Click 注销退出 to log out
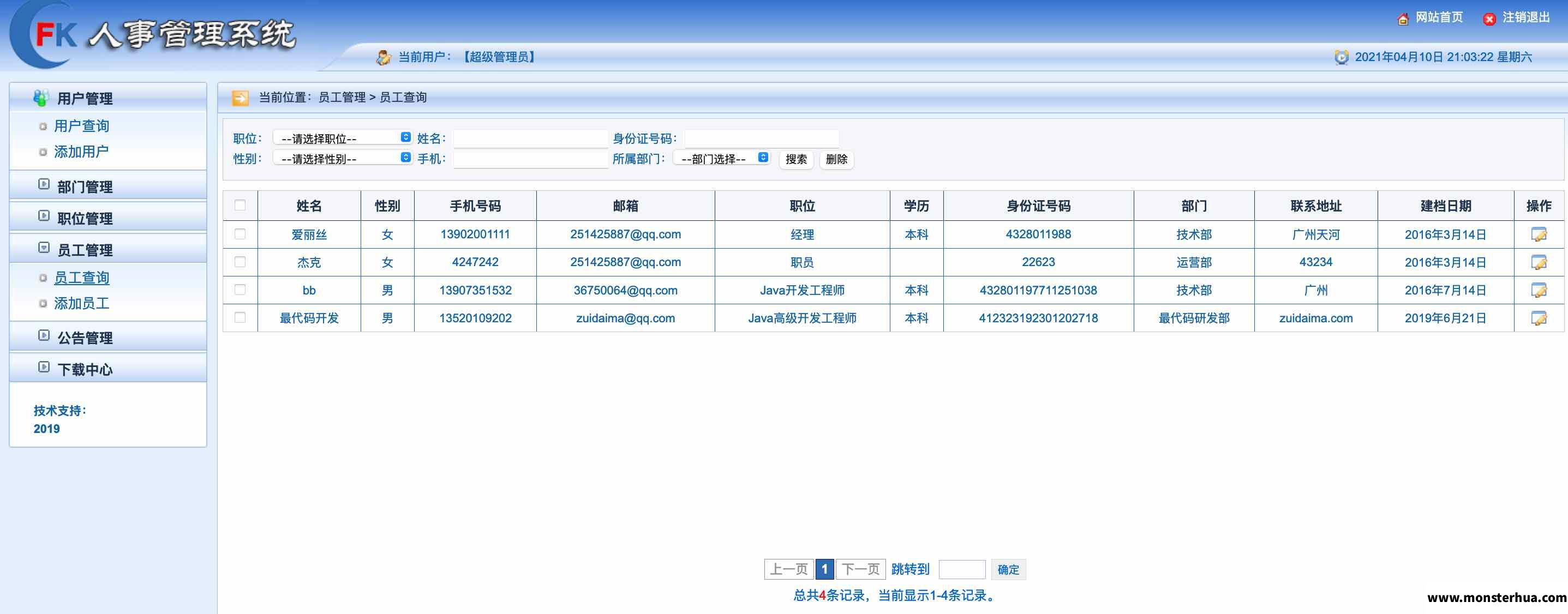Image resolution: width=1568 pixels, height=614 pixels. (1526, 17)
